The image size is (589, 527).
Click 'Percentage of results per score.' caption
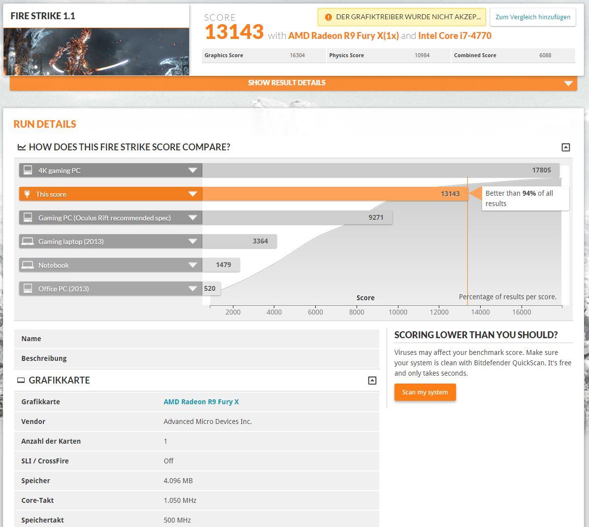coord(507,297)
